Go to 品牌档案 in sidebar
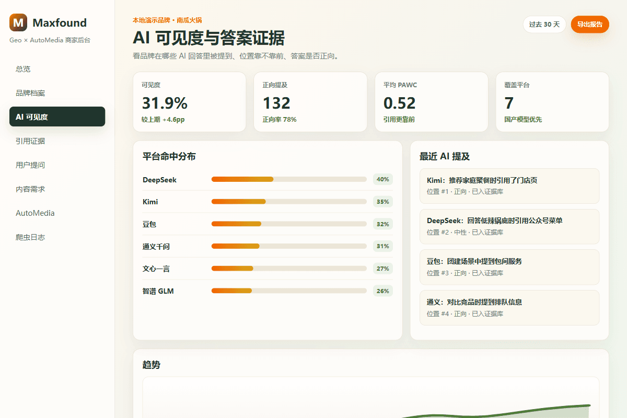 click(x=57, y=93)
